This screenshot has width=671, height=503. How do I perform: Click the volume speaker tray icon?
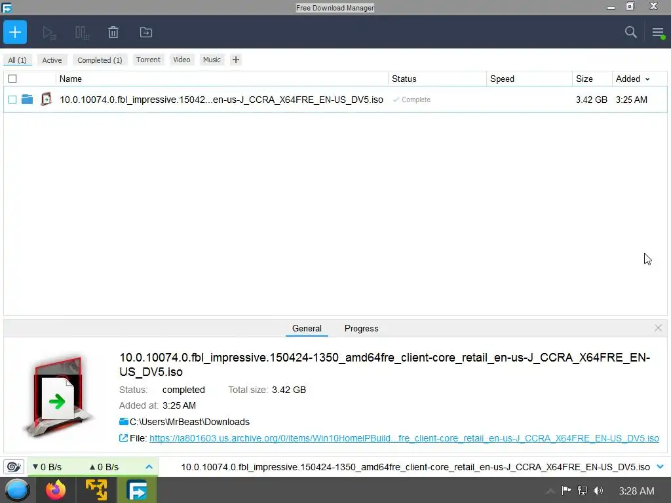[x=598, y=490]
